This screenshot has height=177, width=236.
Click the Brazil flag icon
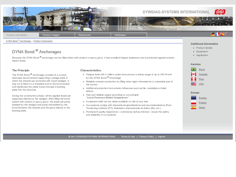(193, 69)
